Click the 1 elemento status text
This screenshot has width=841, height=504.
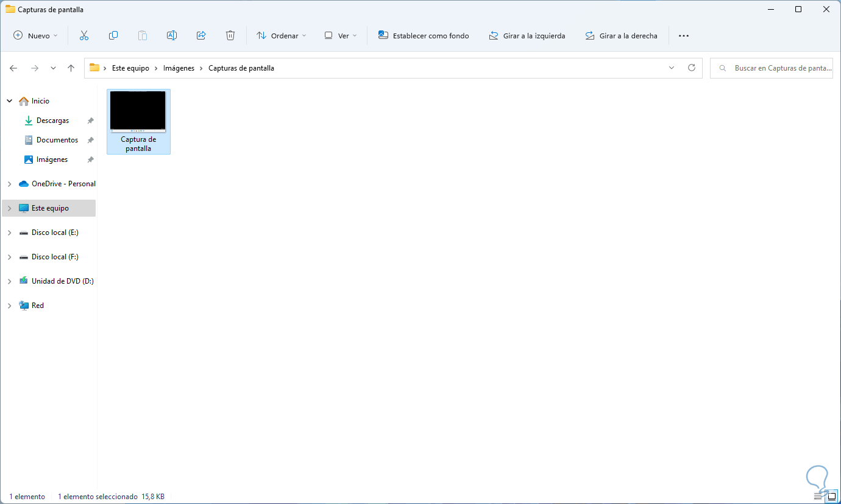click(x=27, y=497)
